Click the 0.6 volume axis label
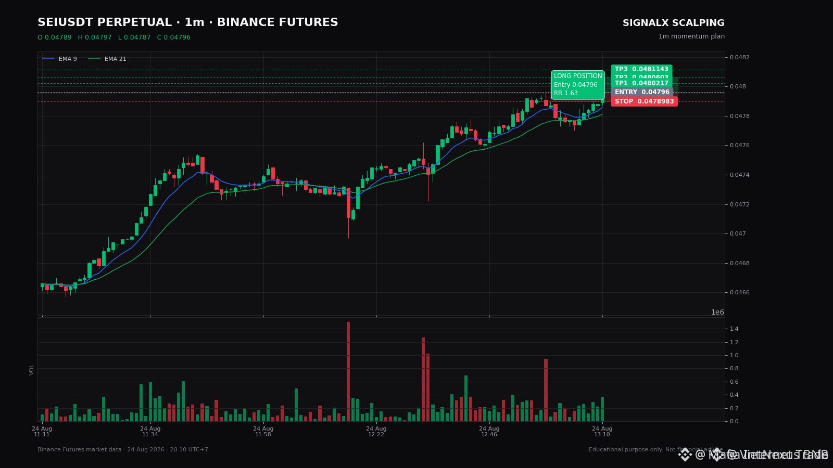833x468 pixels. [x=735, y=382]
